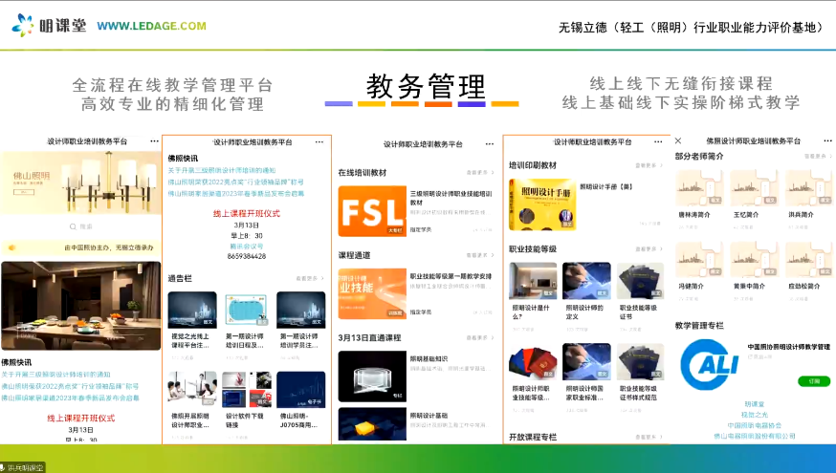
Task: Expand 查看更多 beside 开放课程专栏
Action: [x=649, y=437]
